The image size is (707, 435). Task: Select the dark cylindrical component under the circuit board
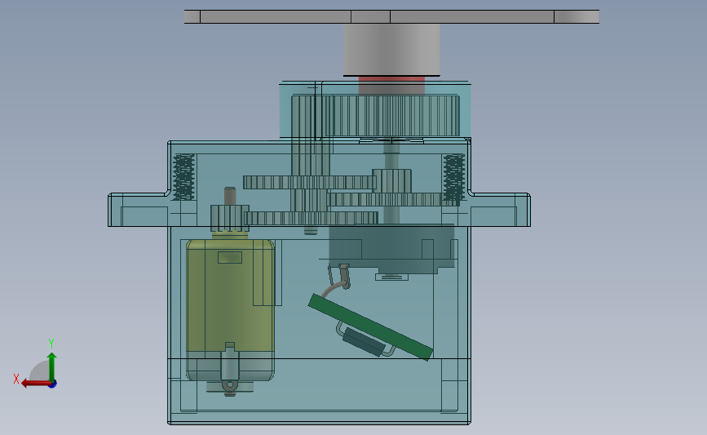coord(364,342)
